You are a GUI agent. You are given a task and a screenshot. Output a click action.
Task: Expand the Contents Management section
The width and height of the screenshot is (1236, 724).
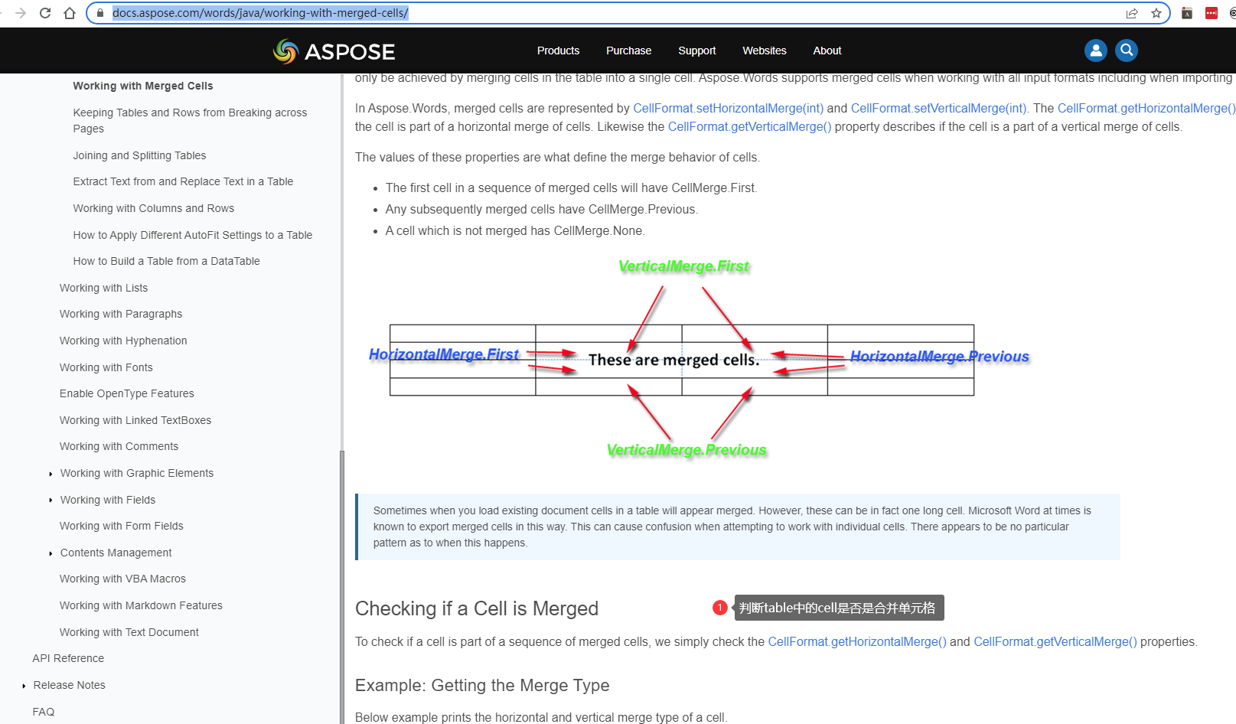(51, 553)
